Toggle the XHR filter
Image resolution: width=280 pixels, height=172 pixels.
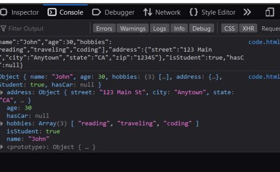point(248,28)
